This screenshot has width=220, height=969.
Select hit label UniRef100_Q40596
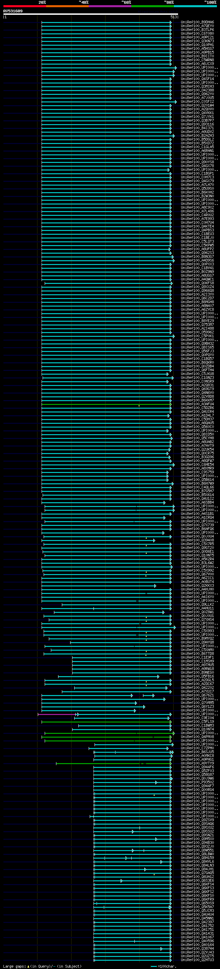tap(197, 941)
